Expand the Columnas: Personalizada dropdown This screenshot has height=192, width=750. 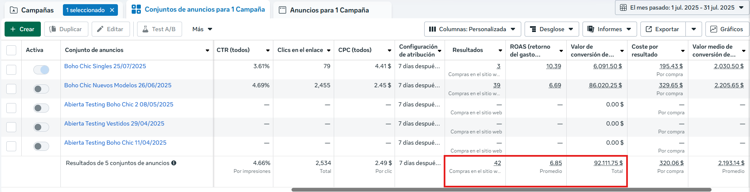coord(472,29)
